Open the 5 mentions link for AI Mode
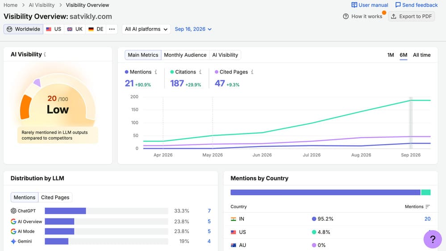This screenshot has width=446, height=251. pyautogui.click(x=209, y=231)
